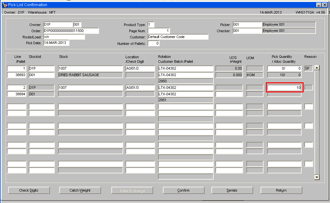Select the Weight field showing 0.000

[x=229, y=75]
